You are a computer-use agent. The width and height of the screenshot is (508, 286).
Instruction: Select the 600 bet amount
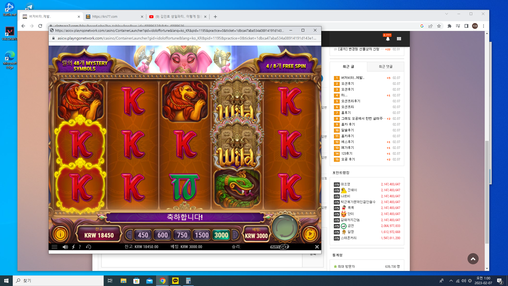point(162,235)
